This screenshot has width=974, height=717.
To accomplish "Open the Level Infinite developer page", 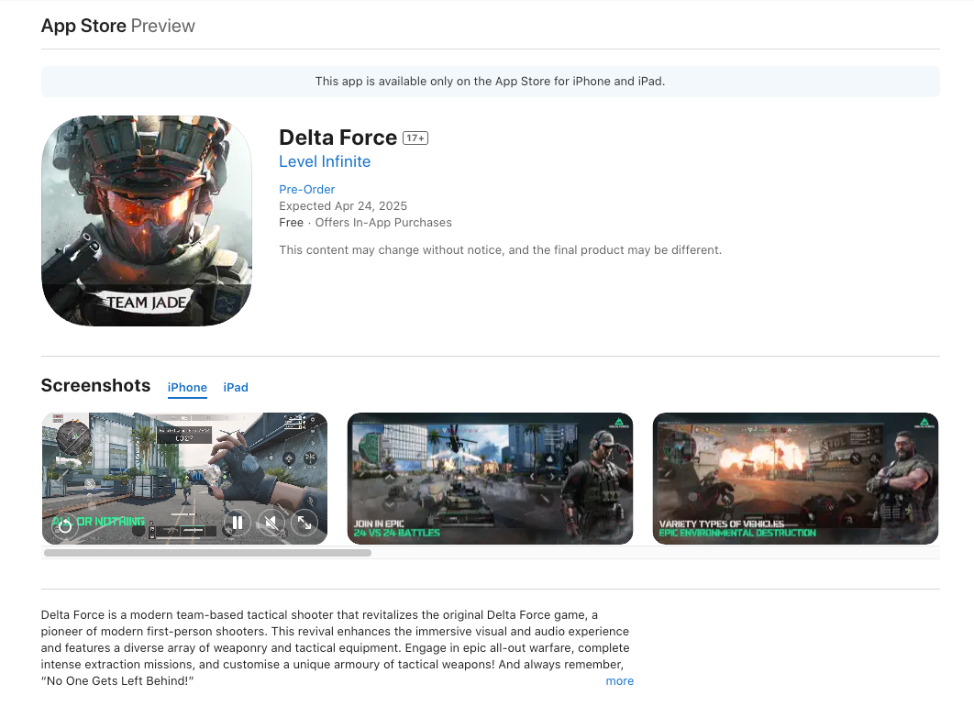I will coord(325,161).
